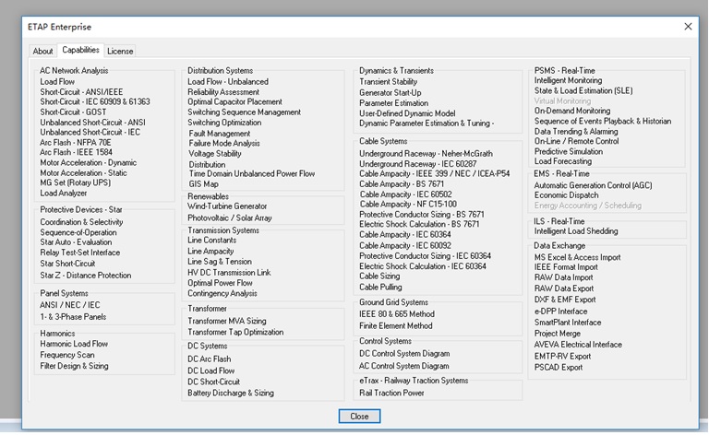Click 'Filter Design & Sizing'

tap(74, 366)
